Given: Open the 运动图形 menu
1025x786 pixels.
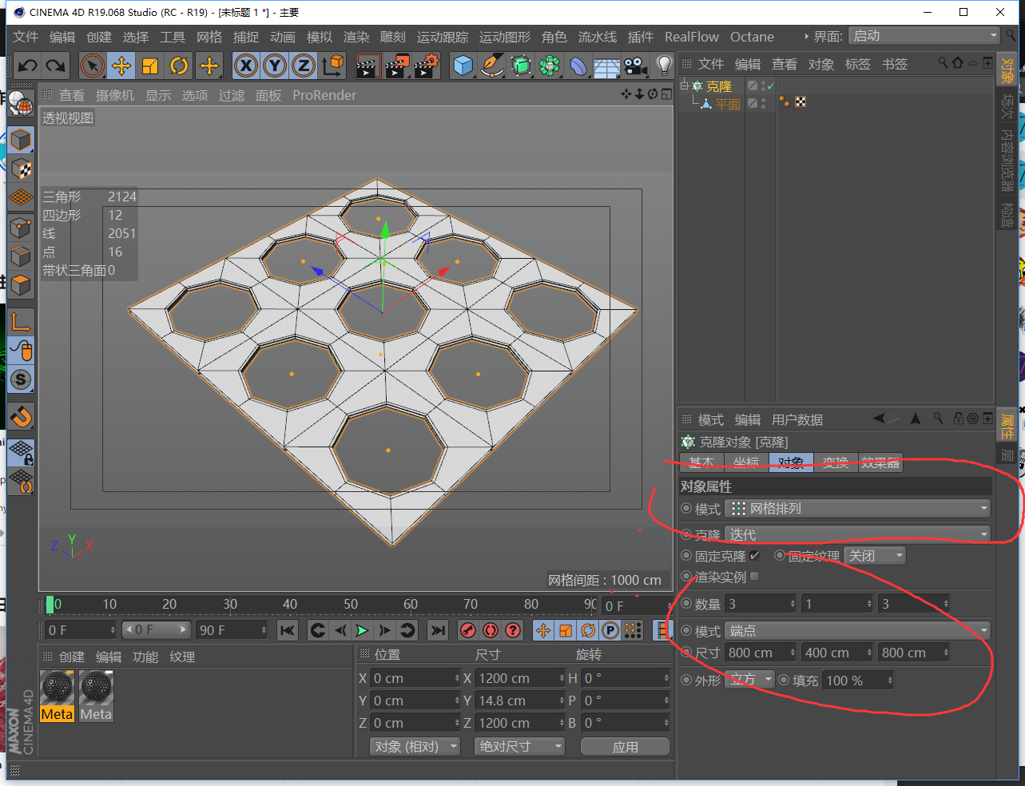Looking at the screenshot, I should (504, 37).
